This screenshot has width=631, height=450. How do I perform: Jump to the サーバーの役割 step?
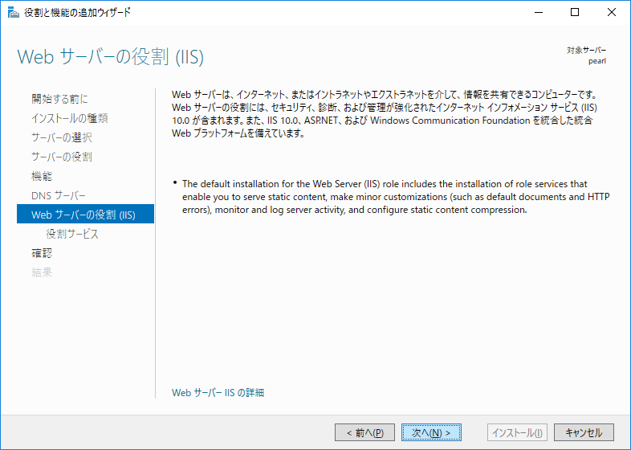tap(62, 157)
